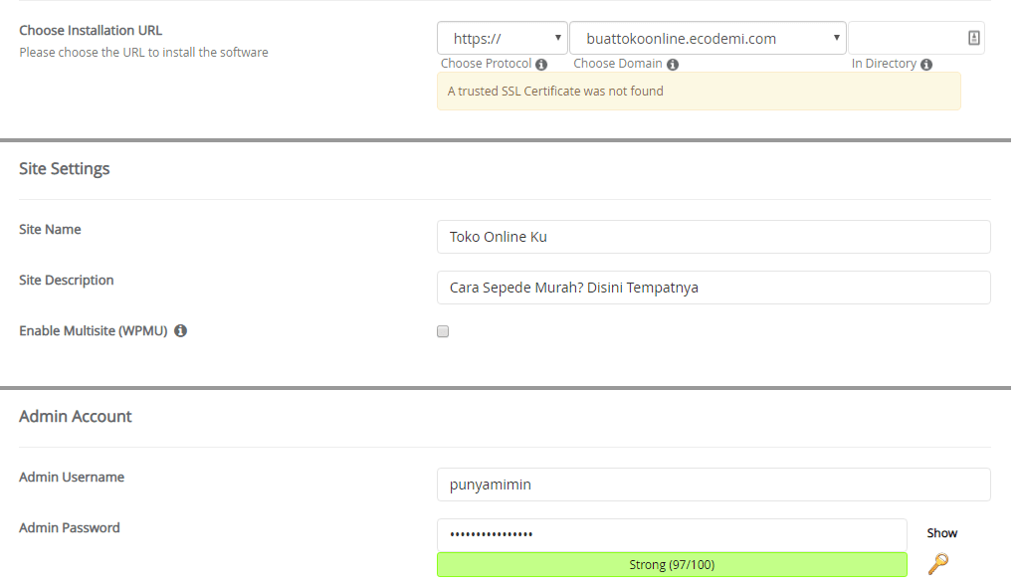Screen dimensions: 1018x586
Task: Show the admin password
Action: (941, 533)
